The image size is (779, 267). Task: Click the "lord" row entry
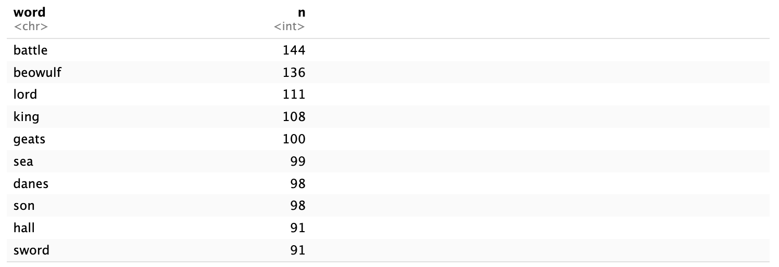pyautogui.click(x=26, y=95)
